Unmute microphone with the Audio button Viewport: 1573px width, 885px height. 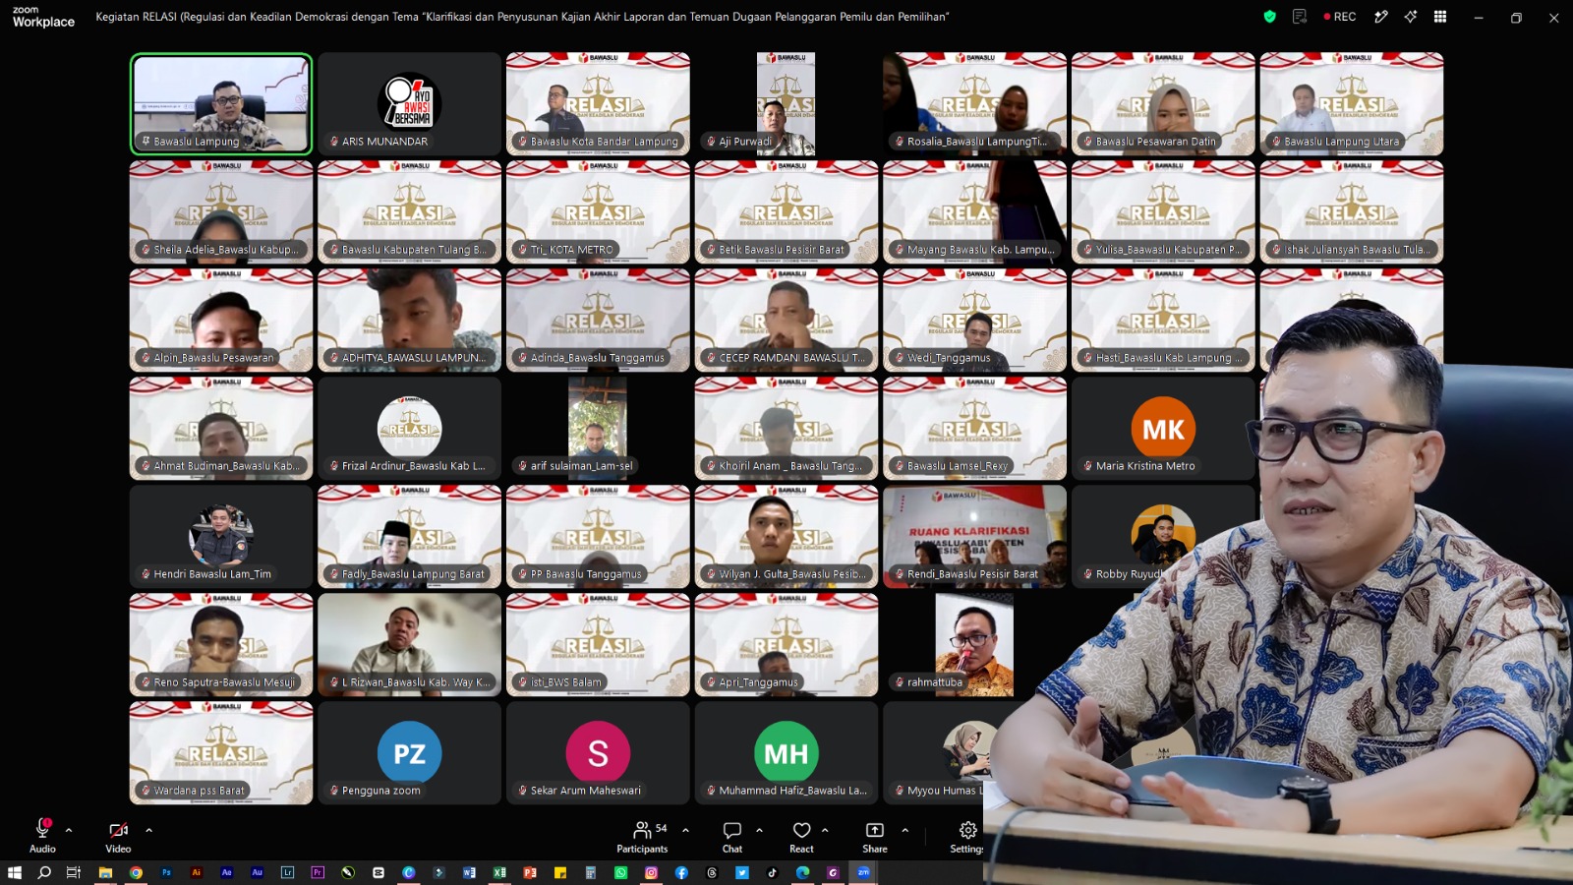[x=42, y=836]
